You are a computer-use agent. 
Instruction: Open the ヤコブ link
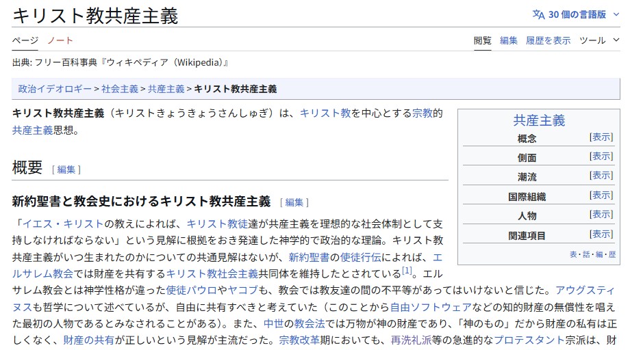tap(242, 291)
